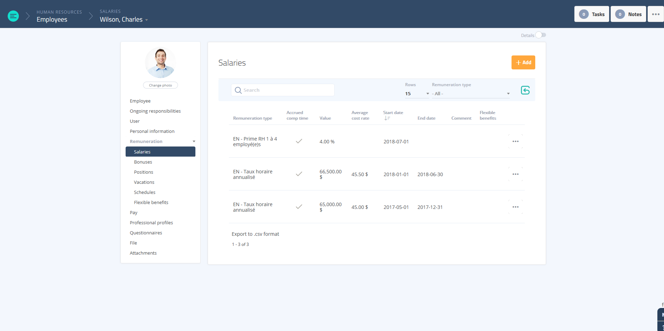
Task: Click into the Search field
Action: point(283,90)
